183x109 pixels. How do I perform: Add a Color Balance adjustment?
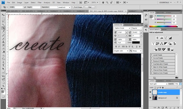pos(162,44)
